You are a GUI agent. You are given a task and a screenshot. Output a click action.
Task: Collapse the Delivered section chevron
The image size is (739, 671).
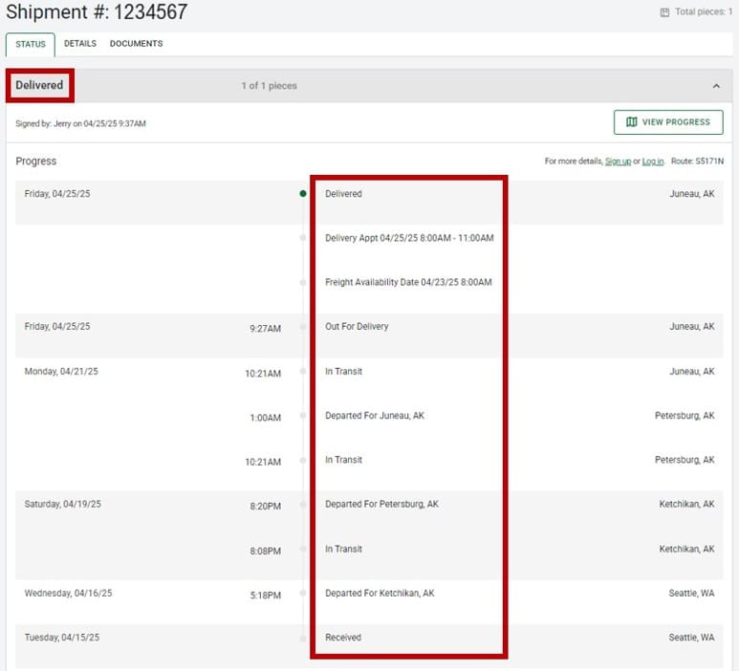click(x=716, y=86)
